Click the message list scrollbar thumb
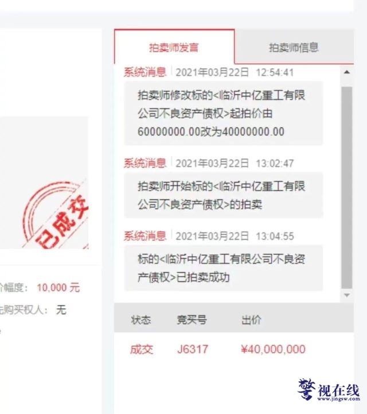 click(x=347, y=188)
